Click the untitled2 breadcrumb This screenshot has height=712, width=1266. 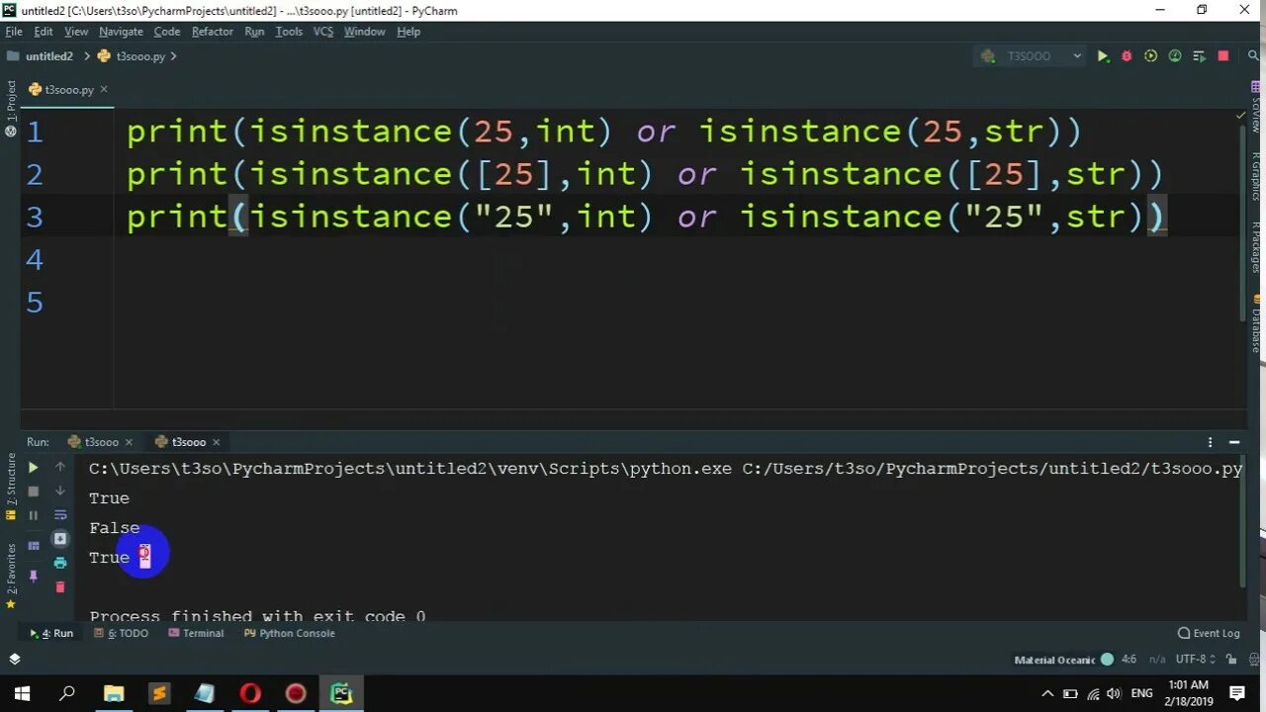click(41, 56)
